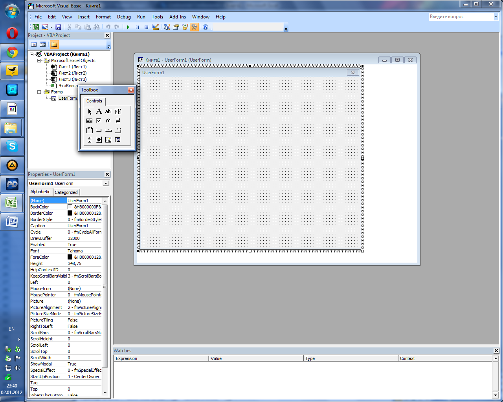503x402 pixels.
Task: Choose the Select Objects arrow in the Toolbox
Action: pyautogui.click(x=90, y=111)
